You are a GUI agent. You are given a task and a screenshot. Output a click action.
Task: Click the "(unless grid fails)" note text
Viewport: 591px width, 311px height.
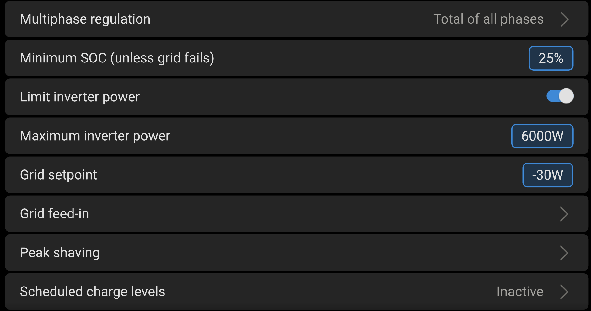[162, 58]
